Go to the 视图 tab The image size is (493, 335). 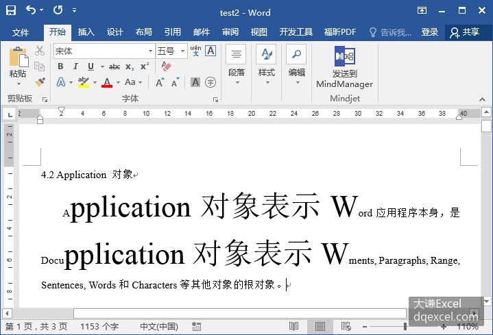click(258, 32)
